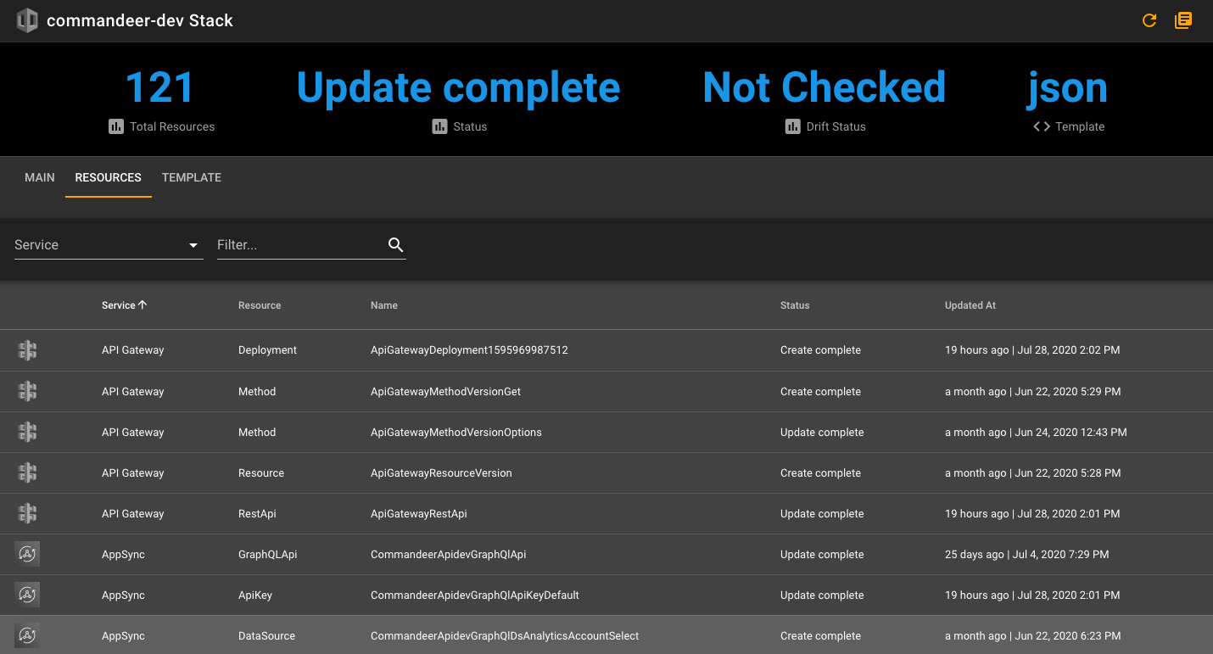
Task: Select ApiGatewayMethodVersionGet name
Action: (x=445, y=391)
